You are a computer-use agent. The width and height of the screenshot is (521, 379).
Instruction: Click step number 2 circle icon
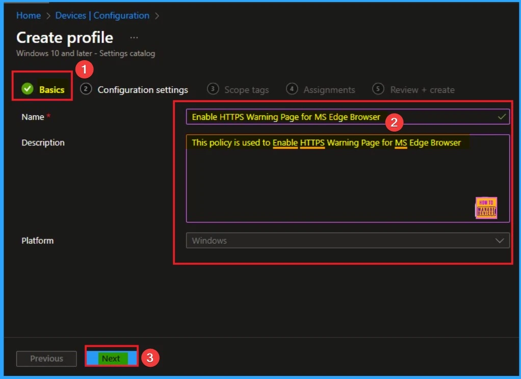click(86, 89)
